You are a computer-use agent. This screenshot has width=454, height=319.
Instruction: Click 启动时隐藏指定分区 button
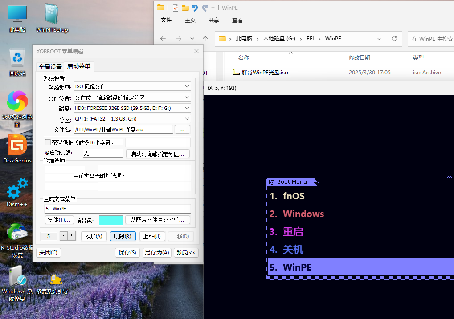pyautogui.click(x=158, y=154)
